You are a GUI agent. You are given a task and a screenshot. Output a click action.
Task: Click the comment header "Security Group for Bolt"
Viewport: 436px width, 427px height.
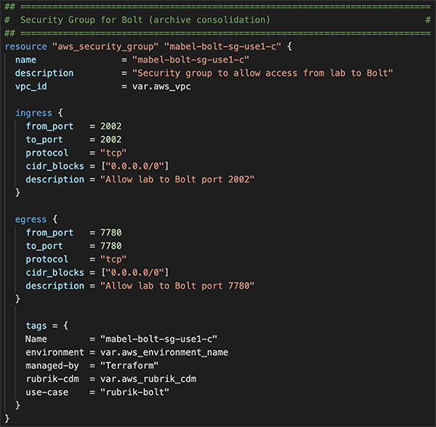pyautogui.click(x=81, y=20)
